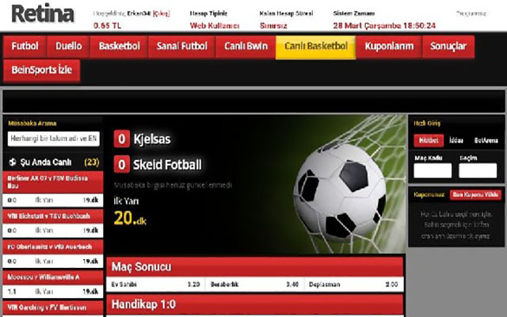Go to Sanal Futbol
The height and width of the screenshot is (317, 507).
[x=181, y=46]
